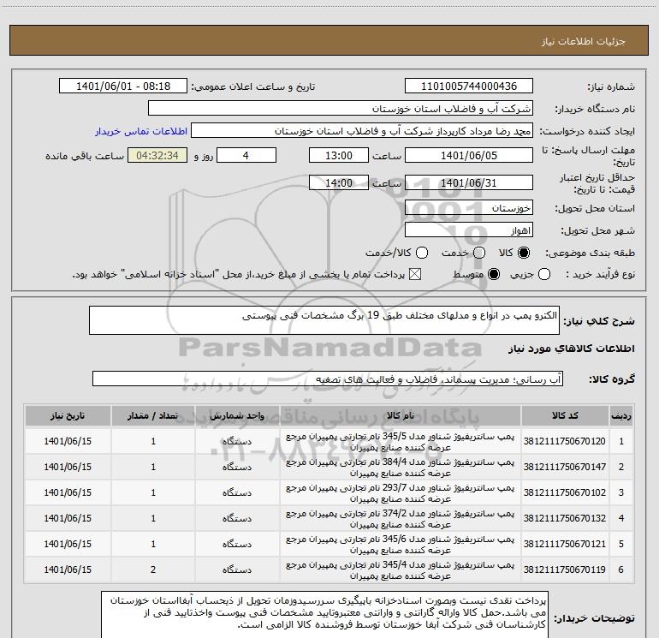The width and height of the screenshot is (659, 638).
Task: Open the buyer contact info link اطلاعات تماس خریدار
Action: pyautogui.click(x=141, y=131)
